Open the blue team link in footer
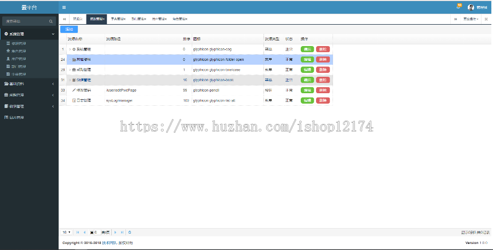 click(110, 243)
